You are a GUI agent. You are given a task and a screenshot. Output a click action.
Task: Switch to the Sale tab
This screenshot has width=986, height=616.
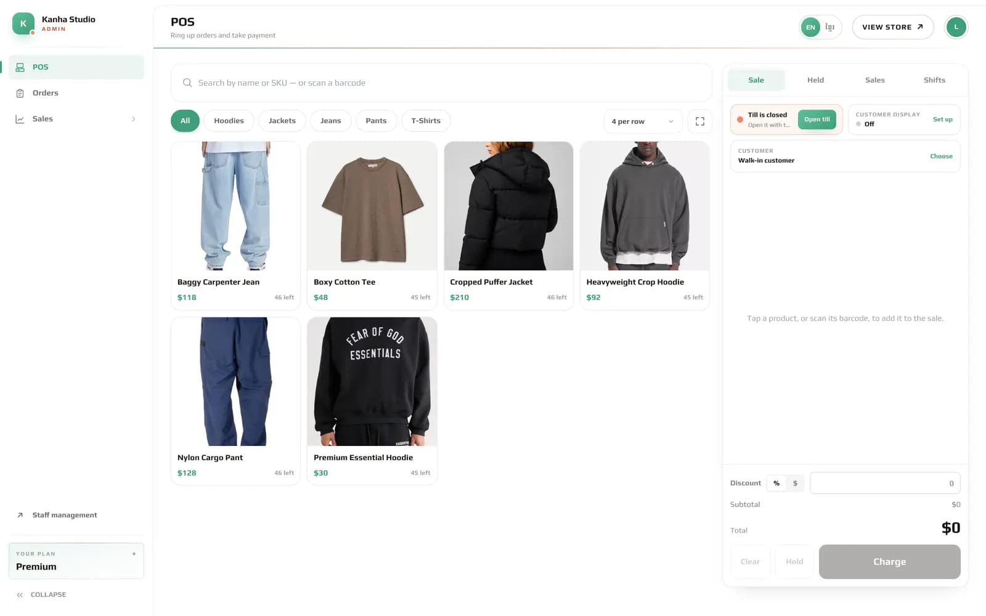(x=756, y=80)
